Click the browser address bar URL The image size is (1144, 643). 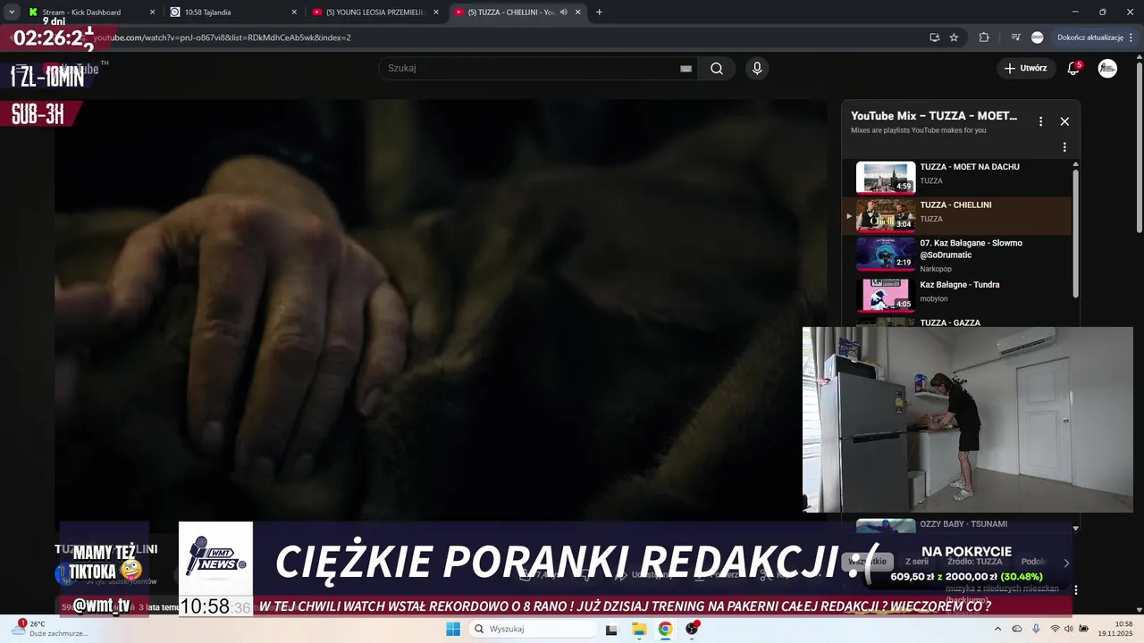(222, 38)
